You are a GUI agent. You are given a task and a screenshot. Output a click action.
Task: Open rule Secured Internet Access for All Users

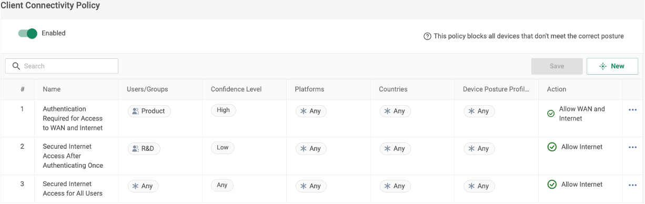point(73,189)
